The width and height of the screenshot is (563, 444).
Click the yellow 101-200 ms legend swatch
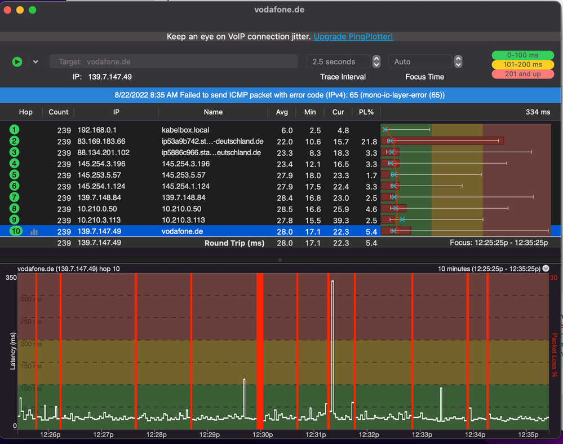pos(523,64)
